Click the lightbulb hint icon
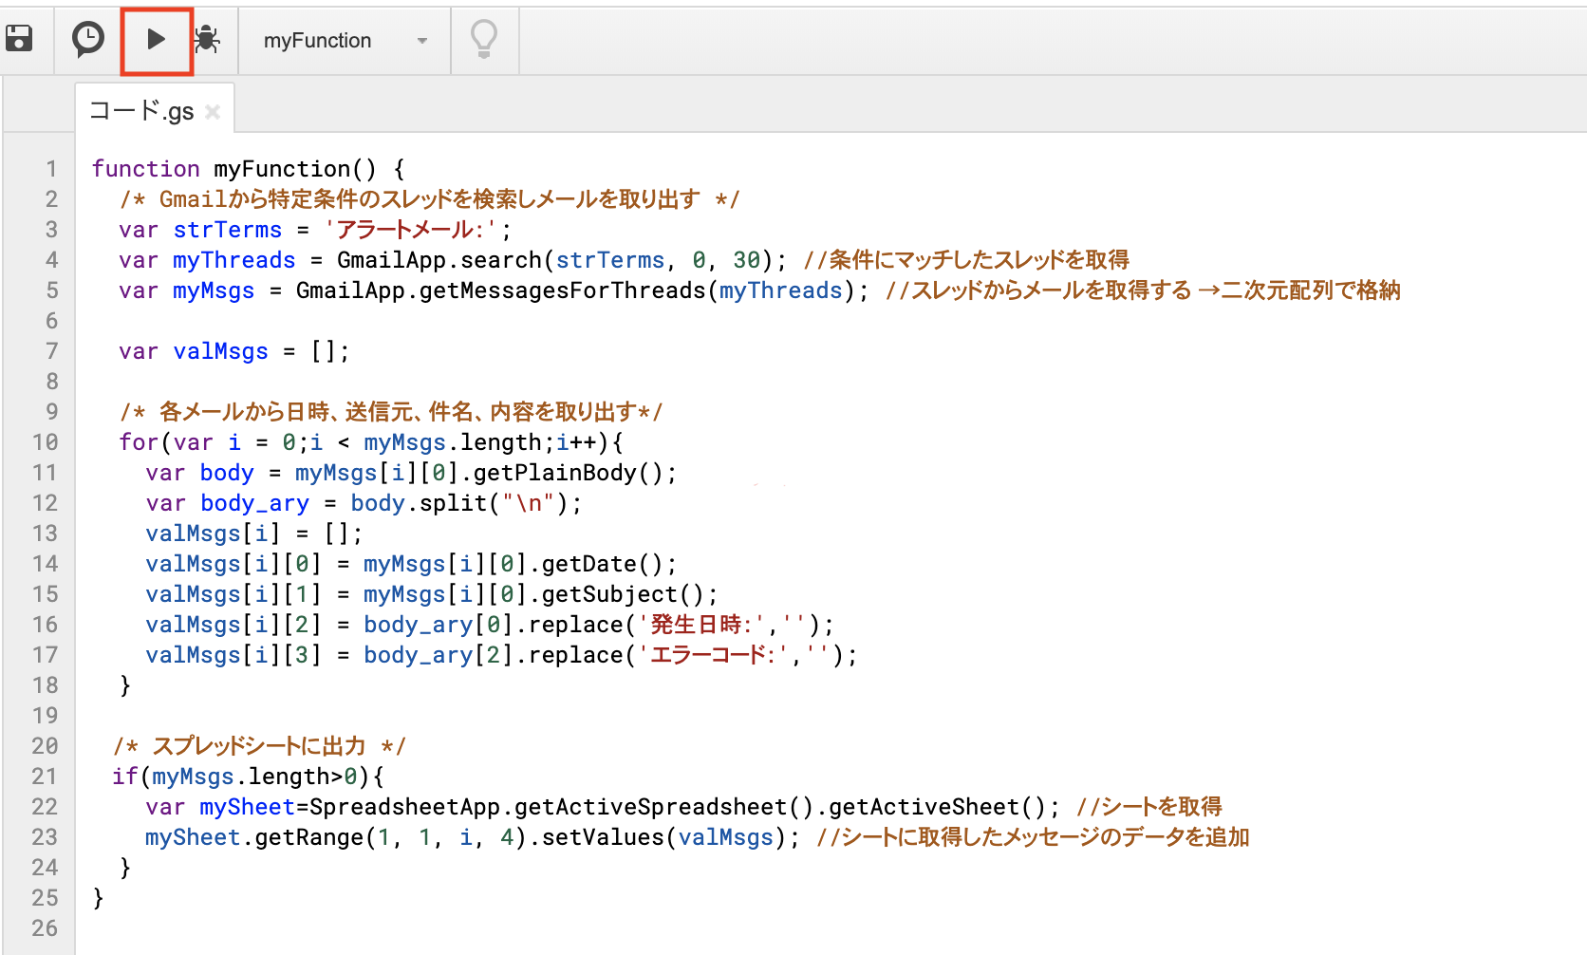The image size is (1587, 955). coord(484,40)
